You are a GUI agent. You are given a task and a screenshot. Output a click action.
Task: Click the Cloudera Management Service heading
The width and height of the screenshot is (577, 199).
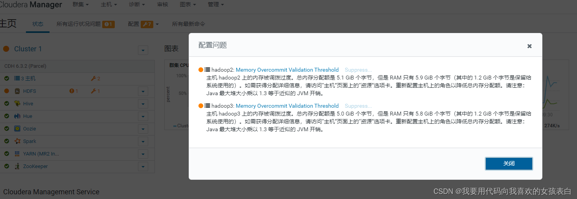[x=51, y=192]
